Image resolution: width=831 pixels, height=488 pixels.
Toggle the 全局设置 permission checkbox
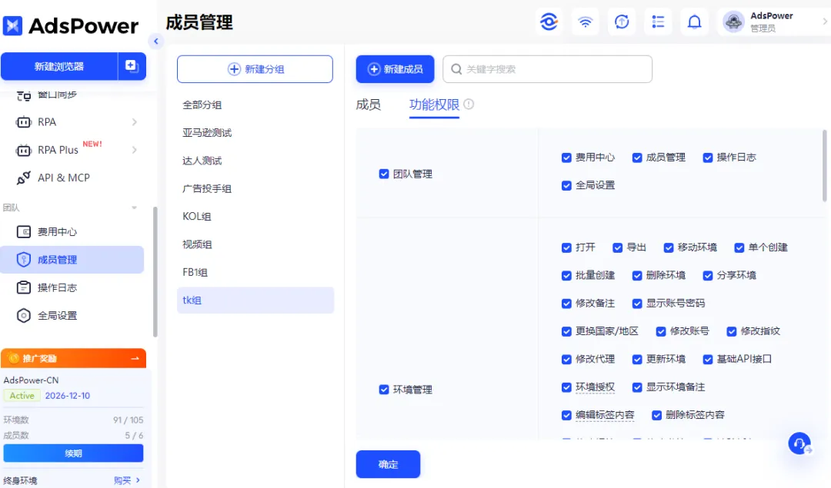[x=566, y=185]
